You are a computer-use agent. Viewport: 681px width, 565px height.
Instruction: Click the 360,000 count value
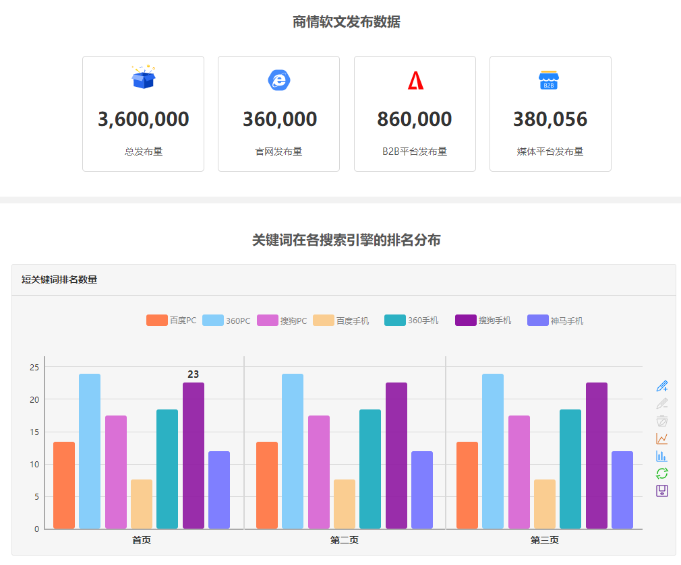click(280, 119)
